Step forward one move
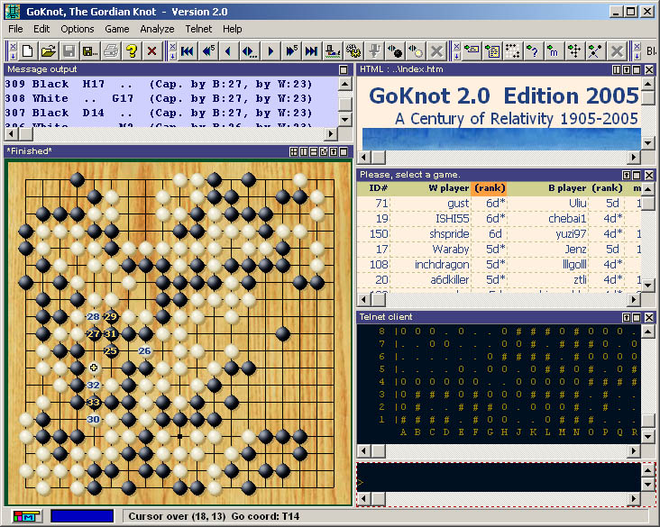 point(270,51)
